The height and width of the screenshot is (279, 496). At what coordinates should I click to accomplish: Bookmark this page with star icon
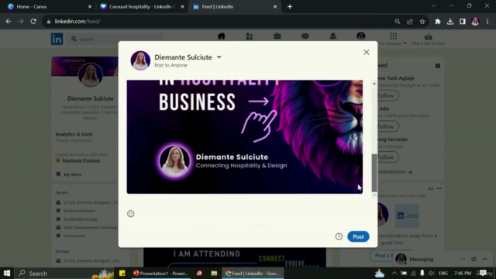click(422, 22)
